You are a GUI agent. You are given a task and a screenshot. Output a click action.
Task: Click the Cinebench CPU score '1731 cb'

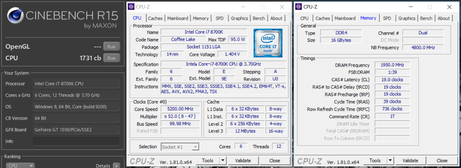point(90,58)
